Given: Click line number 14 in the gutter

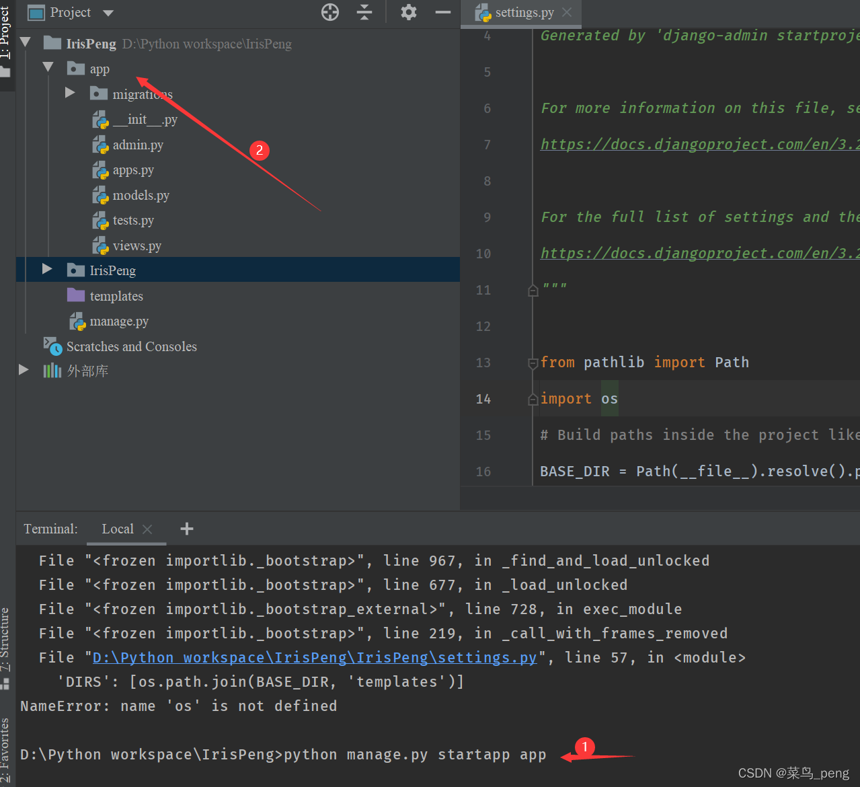Looking at the screenshot, I should point(483,399).
